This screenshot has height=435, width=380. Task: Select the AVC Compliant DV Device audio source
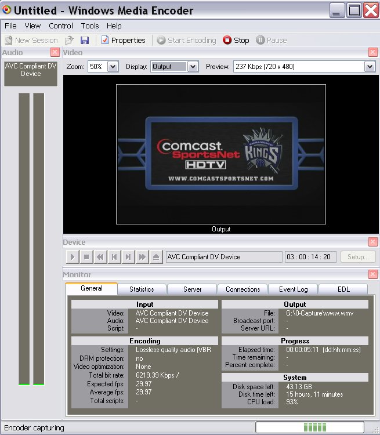coord(31,74)
